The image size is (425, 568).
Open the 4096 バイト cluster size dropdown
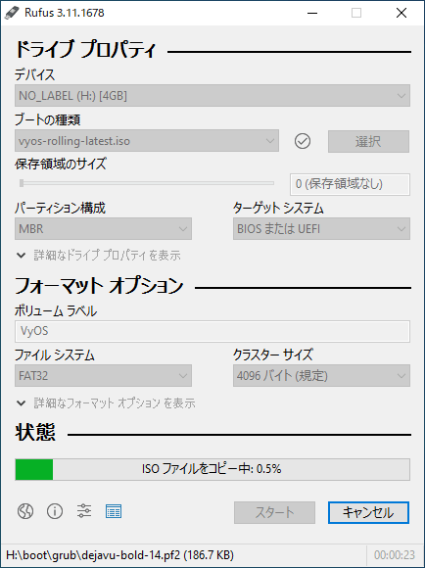pos(321,376)
